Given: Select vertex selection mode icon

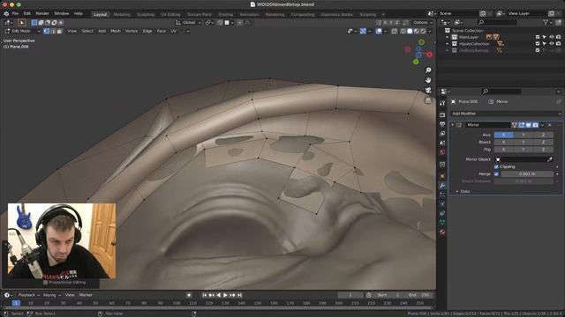Looking at the screenshot, I should 47,32.
